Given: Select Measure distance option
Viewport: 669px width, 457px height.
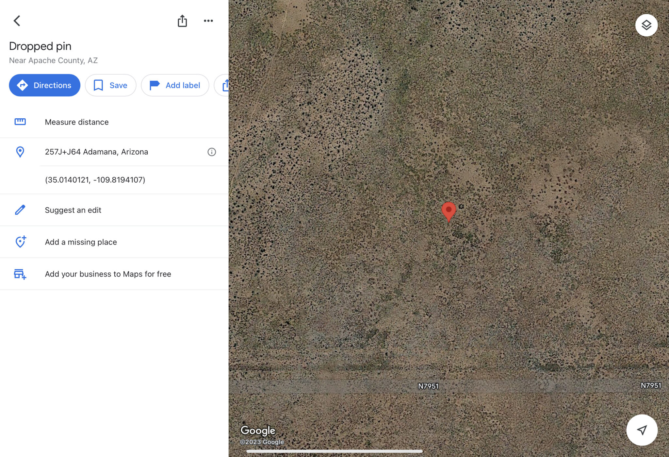Looking at the screenshot, I should [114, 122].
